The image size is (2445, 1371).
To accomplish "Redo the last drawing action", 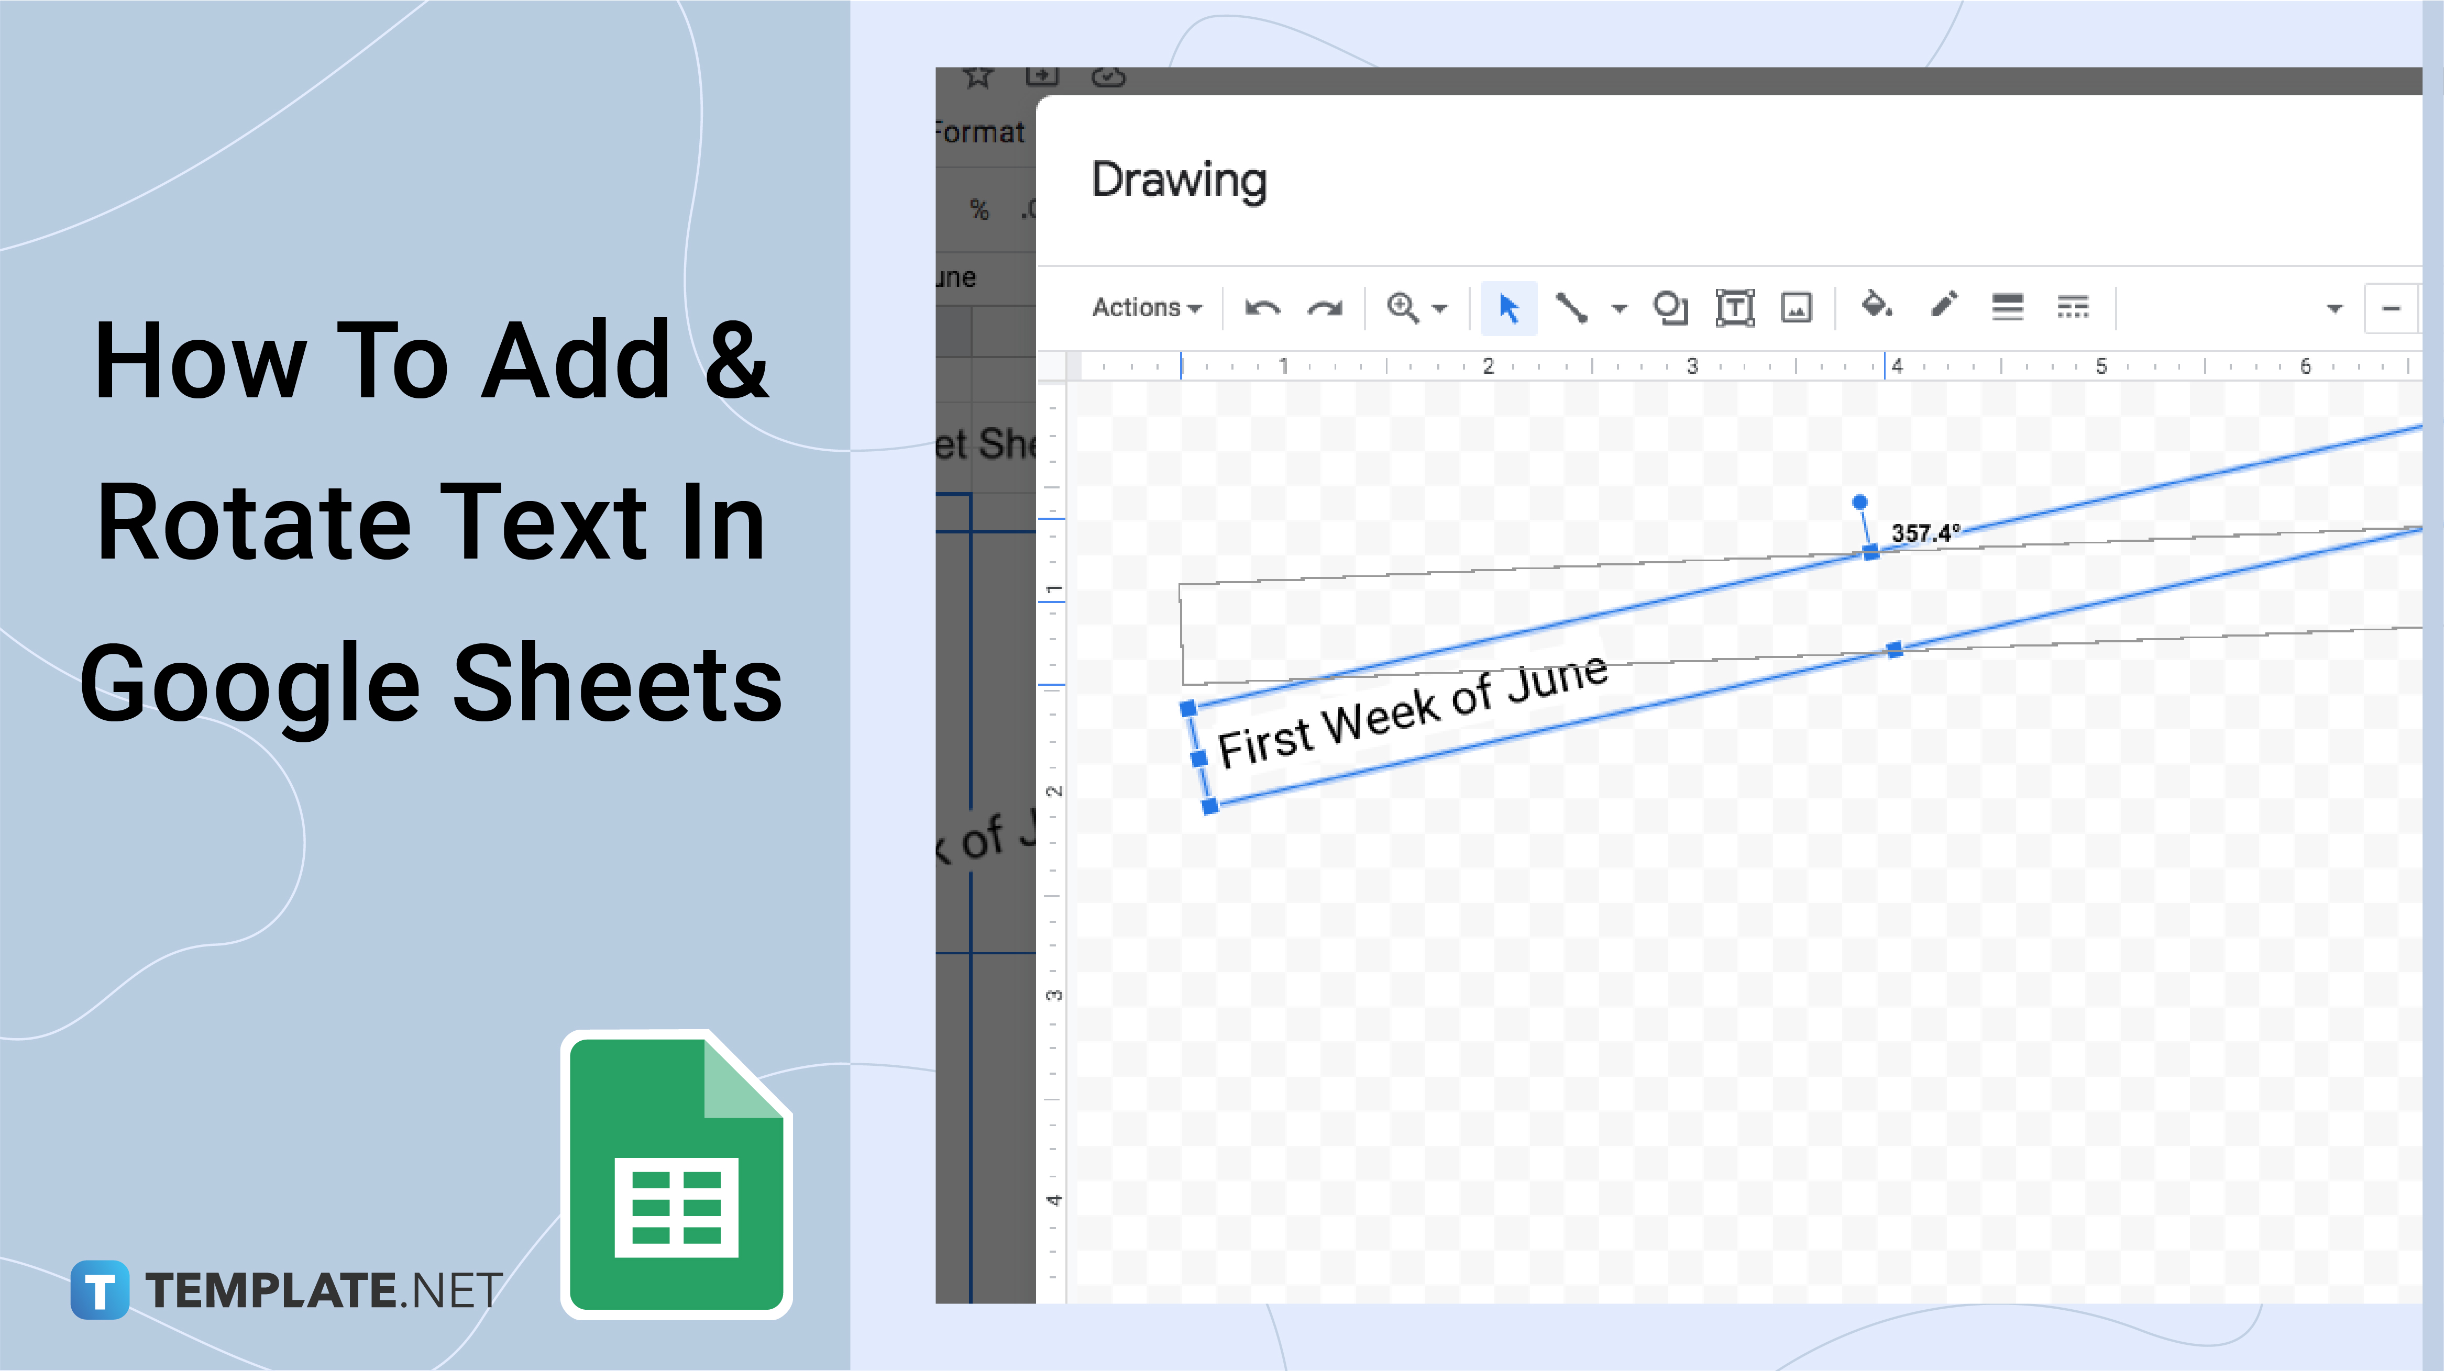I will coord(1326,308).
